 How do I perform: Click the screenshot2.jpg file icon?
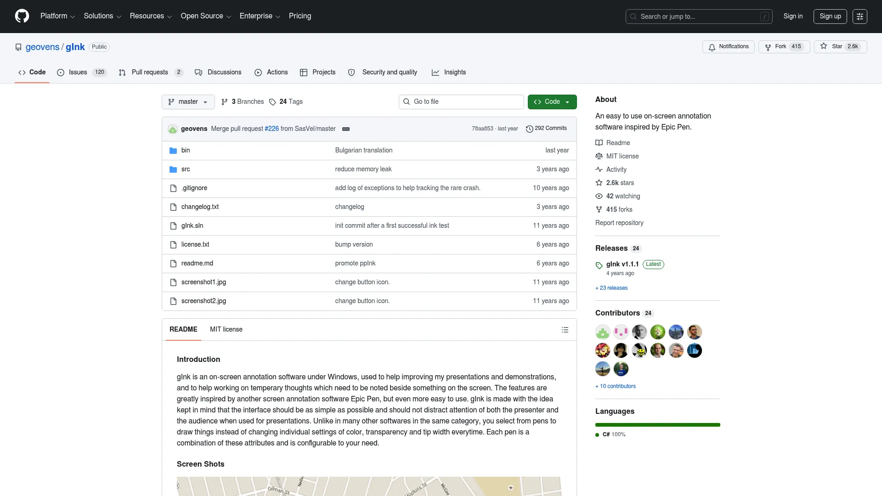173,301
